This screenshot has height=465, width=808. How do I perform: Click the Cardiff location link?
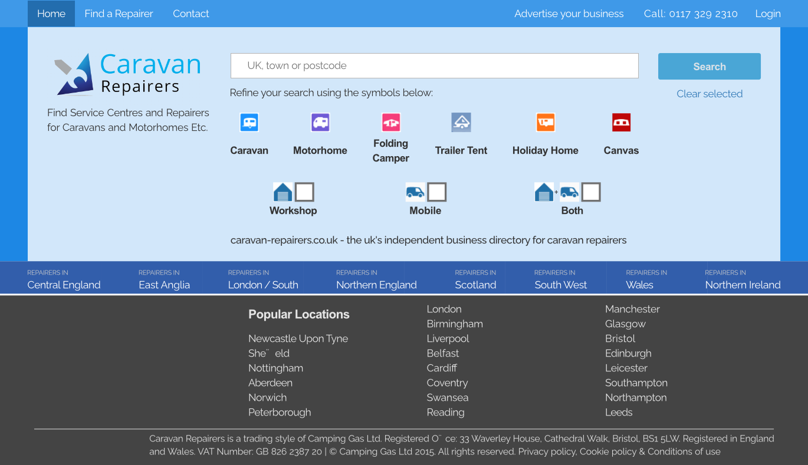442,368
